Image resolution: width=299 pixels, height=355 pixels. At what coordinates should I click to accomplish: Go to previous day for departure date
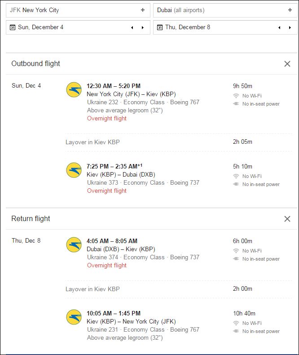(132, 27)
